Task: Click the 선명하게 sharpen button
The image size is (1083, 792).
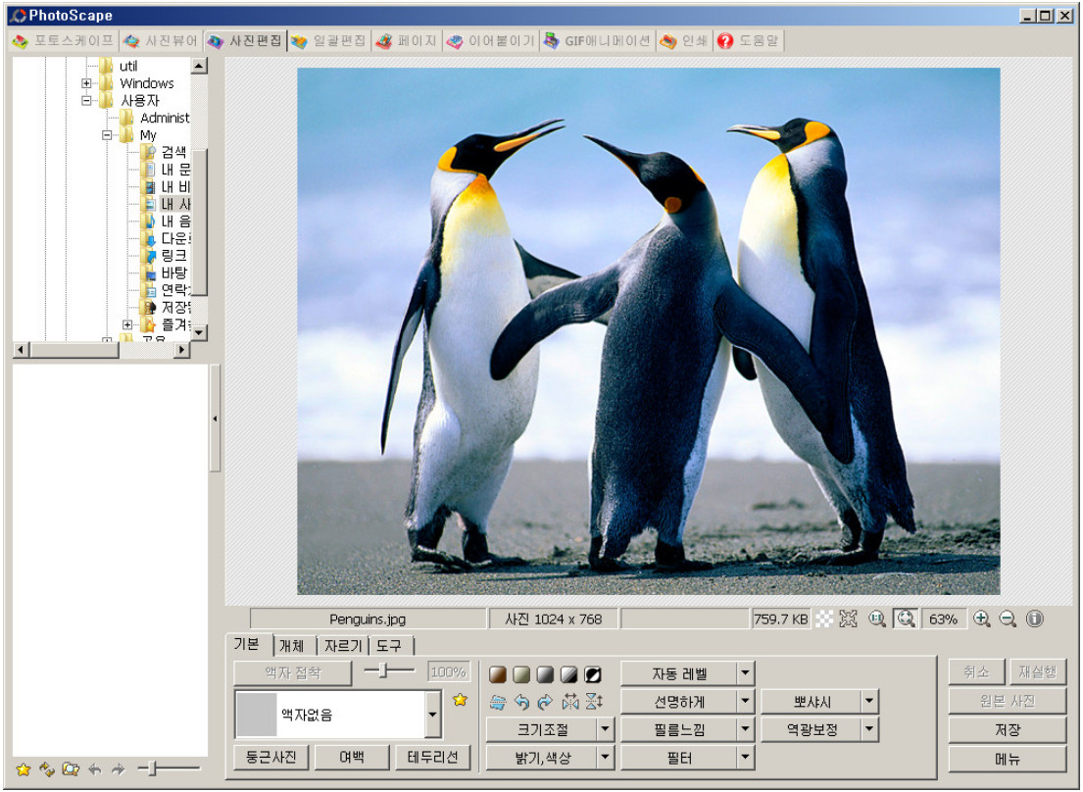Action: (679, 702)
